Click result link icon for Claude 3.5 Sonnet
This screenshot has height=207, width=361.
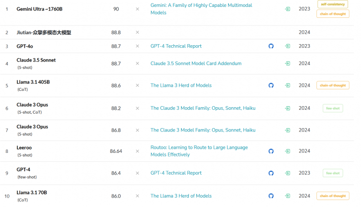288,64
